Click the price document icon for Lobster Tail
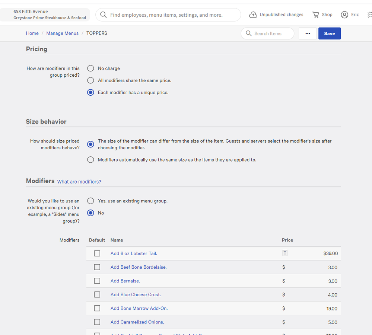 [x=285, y=253]
